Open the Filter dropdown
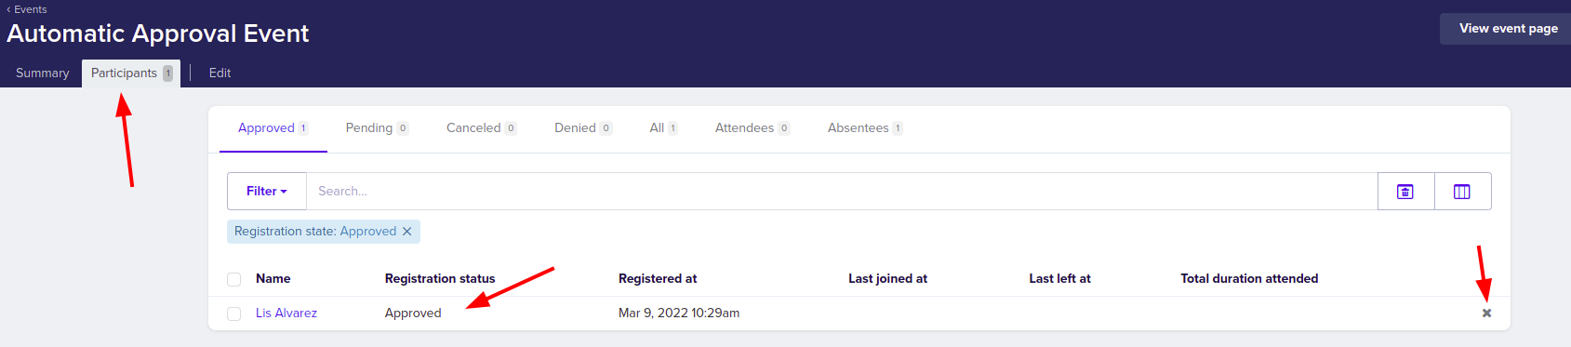1571x347 pixels. coord(267,192)
